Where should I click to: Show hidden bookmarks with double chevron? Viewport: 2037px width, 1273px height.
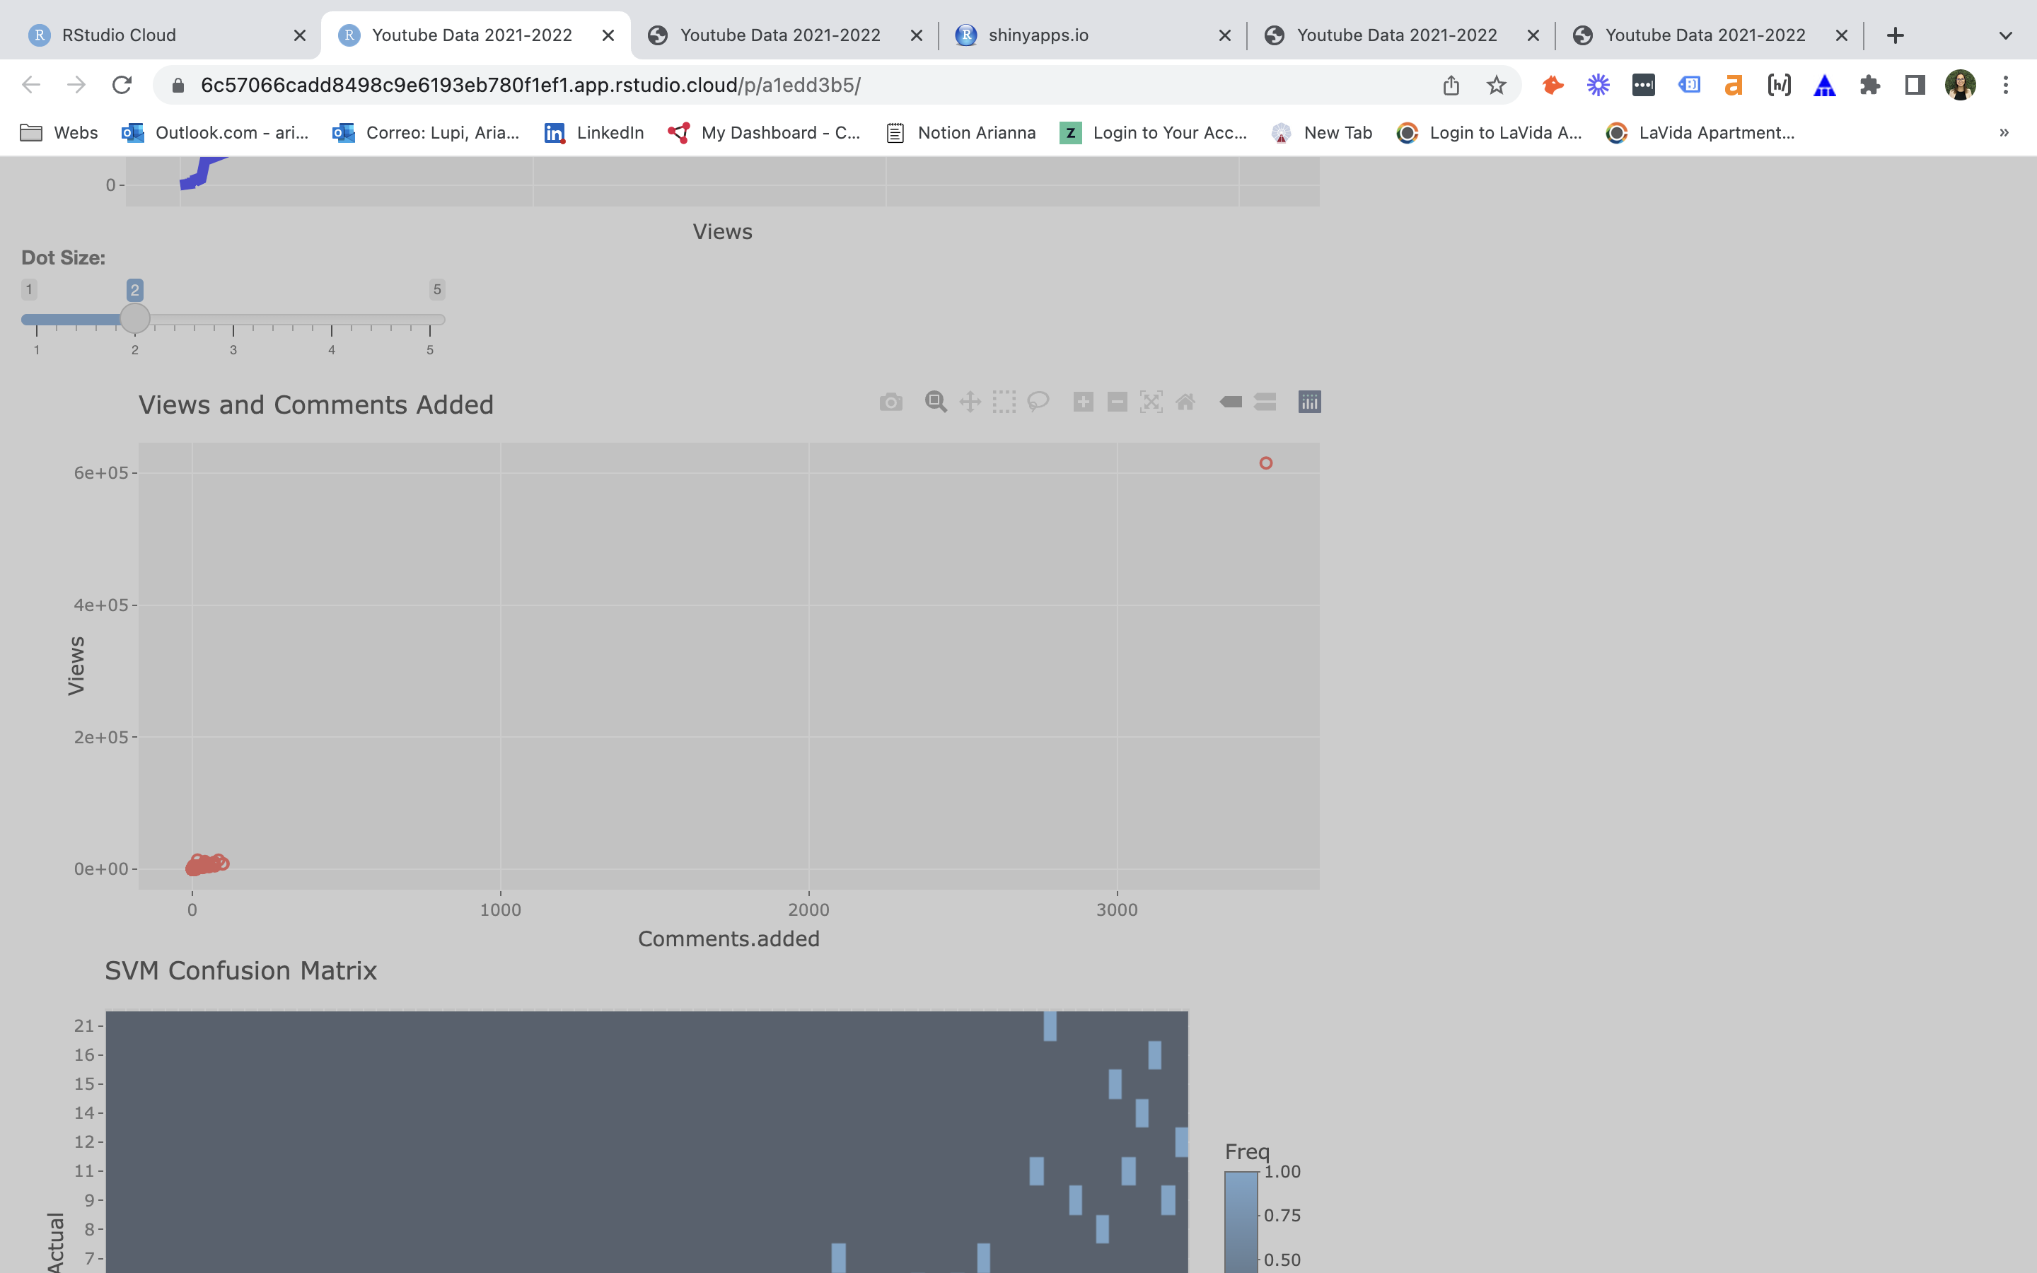(x=2004, y=132)
